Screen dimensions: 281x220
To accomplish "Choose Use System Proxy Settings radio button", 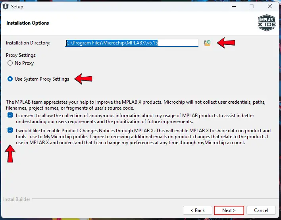I will click(10, 79).
